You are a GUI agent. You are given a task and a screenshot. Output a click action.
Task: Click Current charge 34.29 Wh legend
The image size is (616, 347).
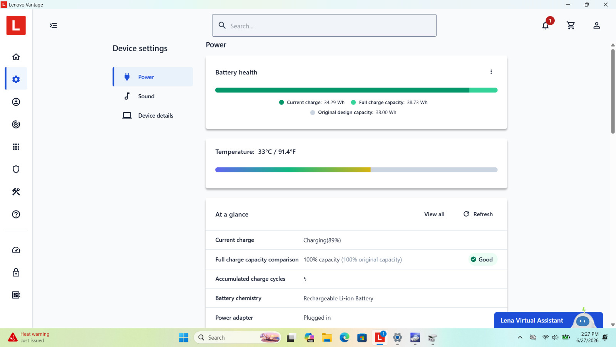[312, 103]
